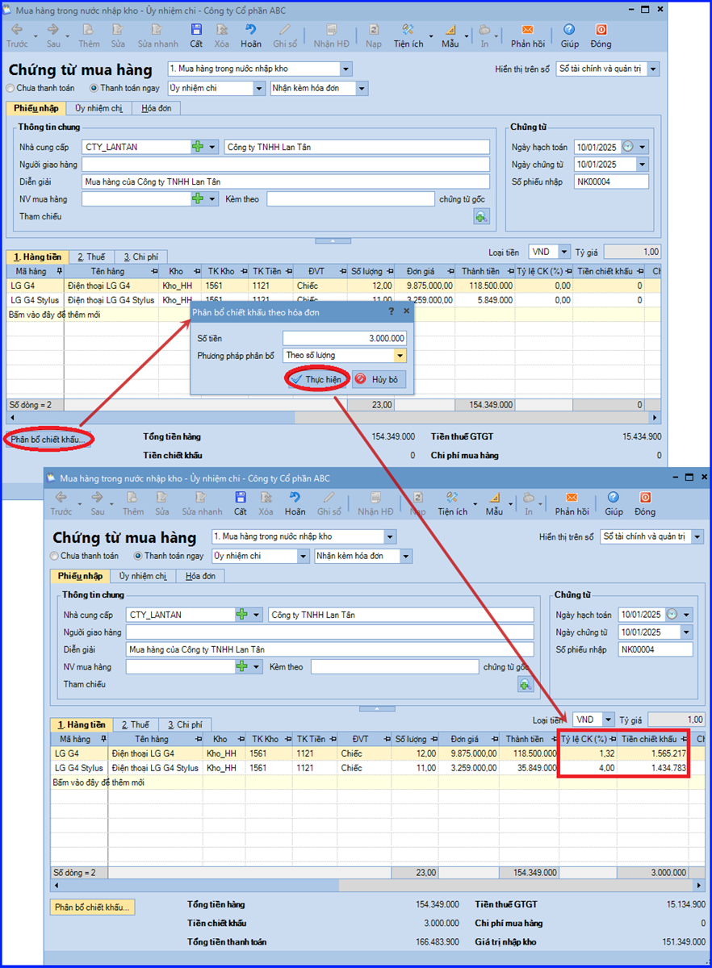This screenshot has width=712, height=968.
Task: Click question mark icon in discount allocation dialog
Action: pyautogui.click(x=392, y=311)
